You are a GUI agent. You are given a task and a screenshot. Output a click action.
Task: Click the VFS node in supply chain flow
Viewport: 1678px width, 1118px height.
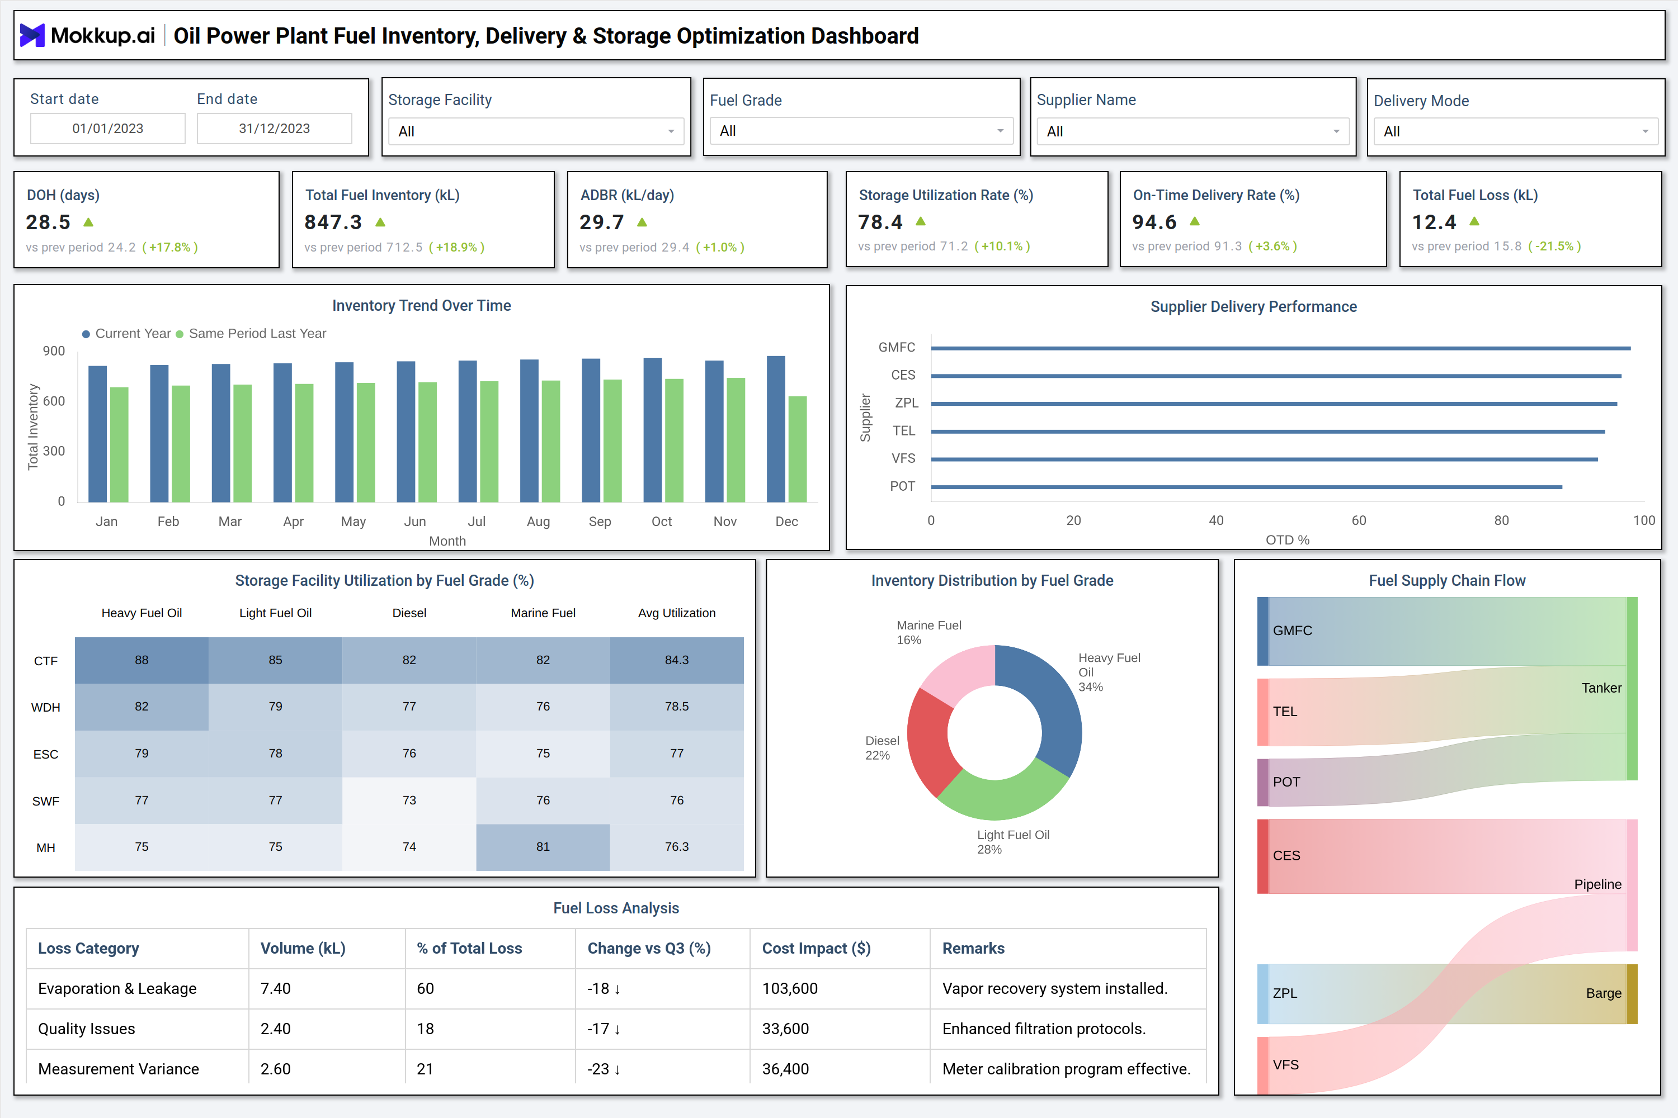coord(1263,1065)
